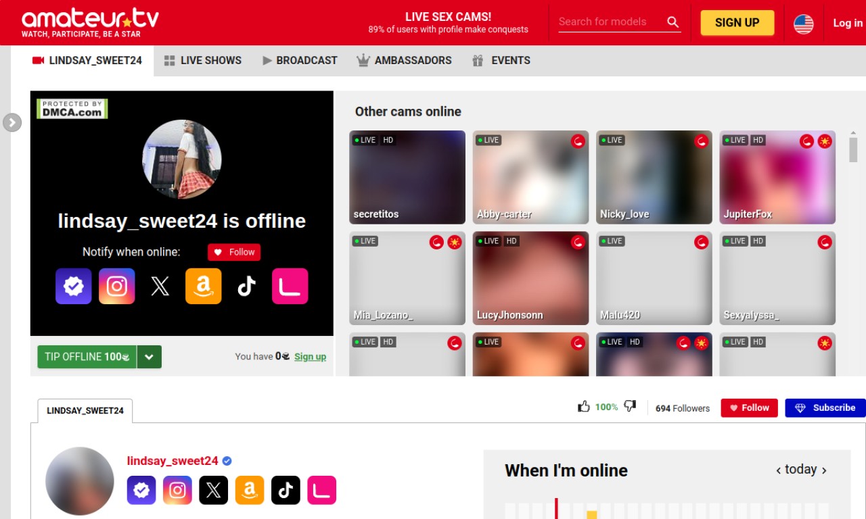Click blue verified check next to username
This screenshot has width=866, height=519.
click(x=227, y=461)
